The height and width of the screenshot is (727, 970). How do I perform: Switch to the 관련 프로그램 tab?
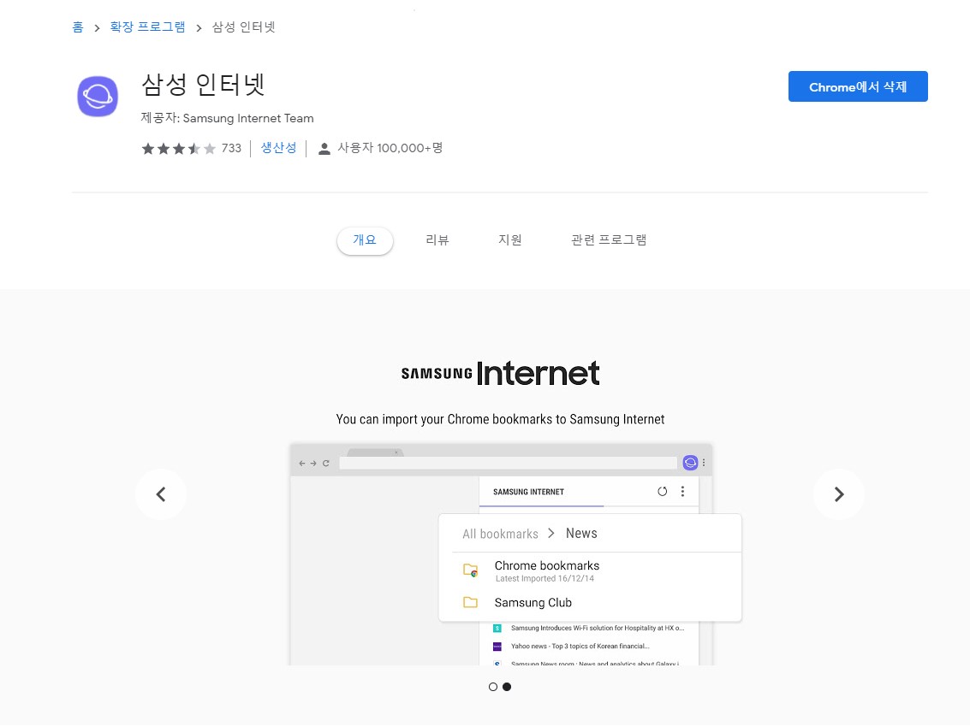click(609, 239)
